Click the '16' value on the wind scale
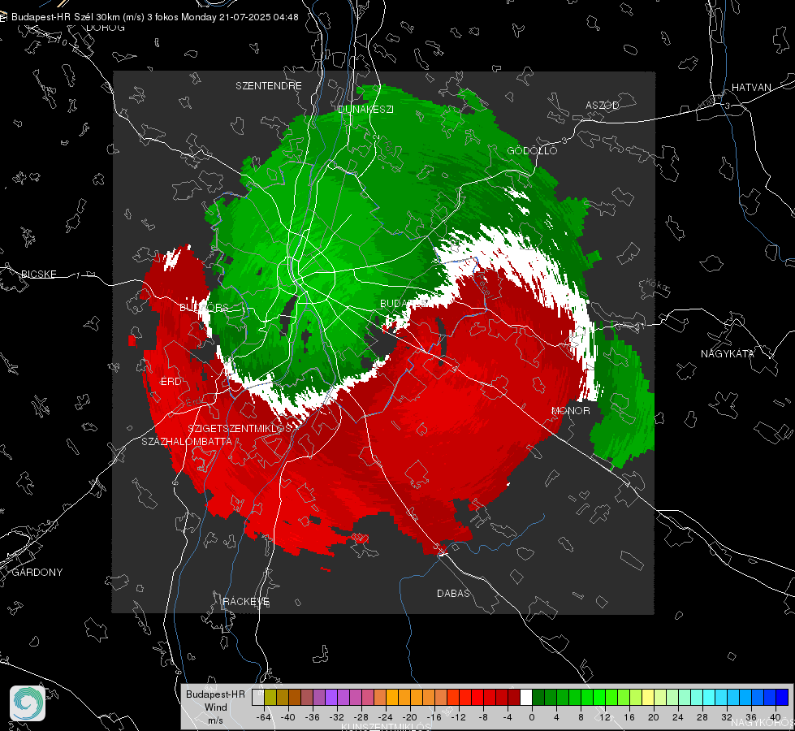Viewport: 795px width, 731px height. point(629,717)
